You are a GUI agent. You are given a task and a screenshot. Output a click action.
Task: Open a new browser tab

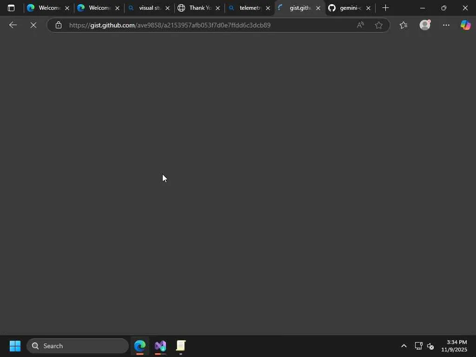385,8
